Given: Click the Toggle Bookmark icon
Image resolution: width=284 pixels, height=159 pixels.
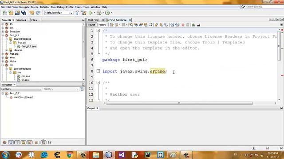Looking at the screenshot, I should [166, 25].
